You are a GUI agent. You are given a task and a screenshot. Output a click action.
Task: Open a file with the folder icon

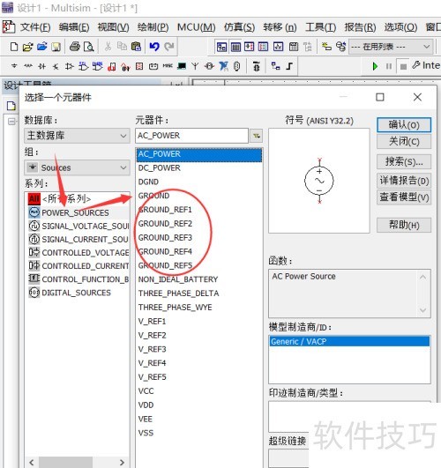[27, 47]
